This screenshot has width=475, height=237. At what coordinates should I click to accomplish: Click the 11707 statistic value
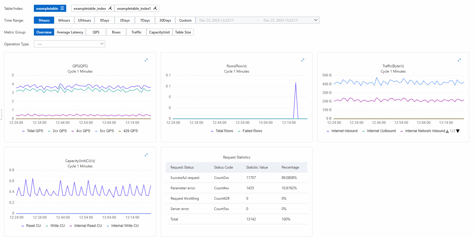click(x=251, y=178)
